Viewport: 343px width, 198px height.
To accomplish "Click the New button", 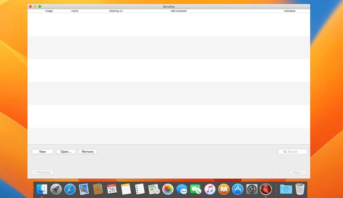I will tap(43, 151).
